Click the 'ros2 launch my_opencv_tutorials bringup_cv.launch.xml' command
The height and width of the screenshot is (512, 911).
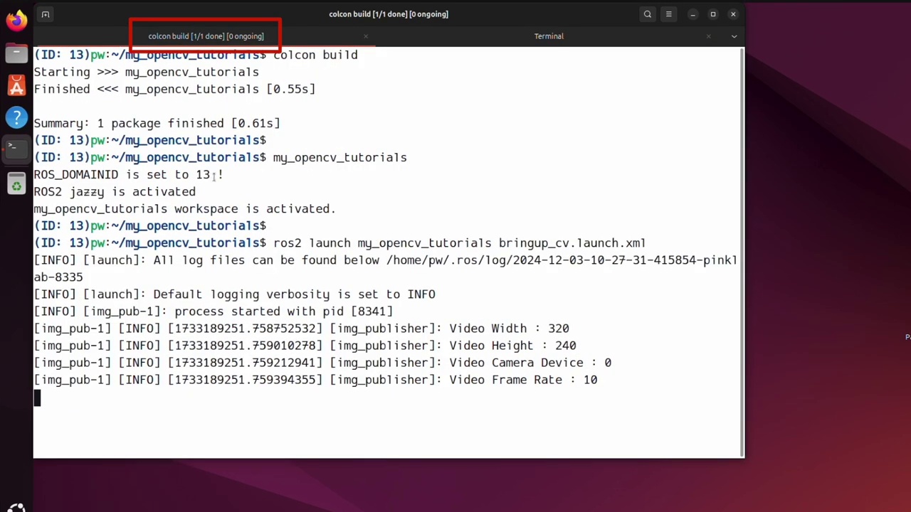(460, 242)
